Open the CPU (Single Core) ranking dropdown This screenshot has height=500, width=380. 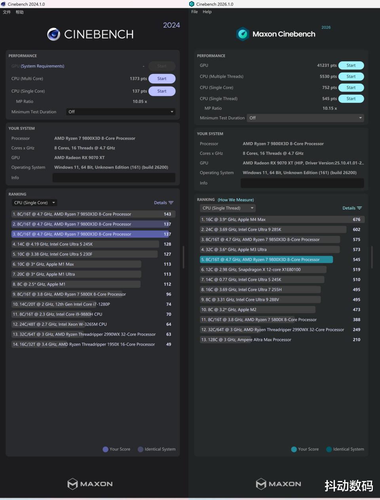[x=34, y=203]
